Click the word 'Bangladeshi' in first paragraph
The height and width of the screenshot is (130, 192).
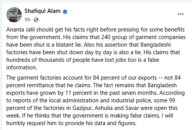coord(156,45)
